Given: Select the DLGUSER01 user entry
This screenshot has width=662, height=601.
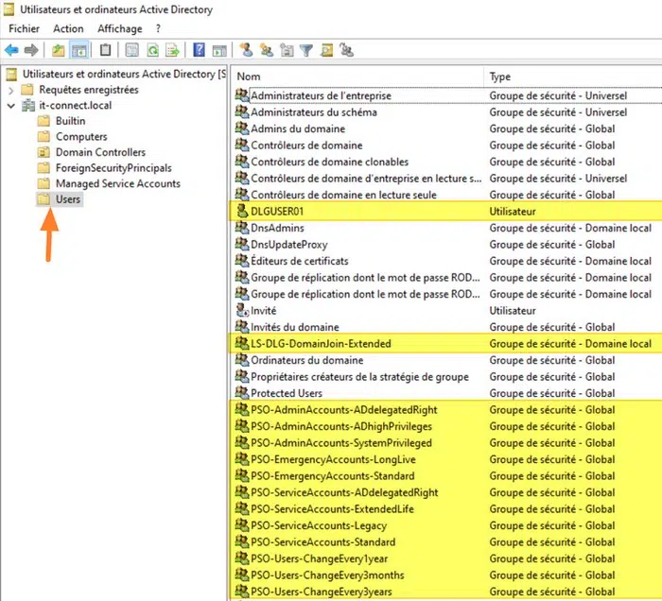Looking at the screenshot, I should [x=277, y=211].
